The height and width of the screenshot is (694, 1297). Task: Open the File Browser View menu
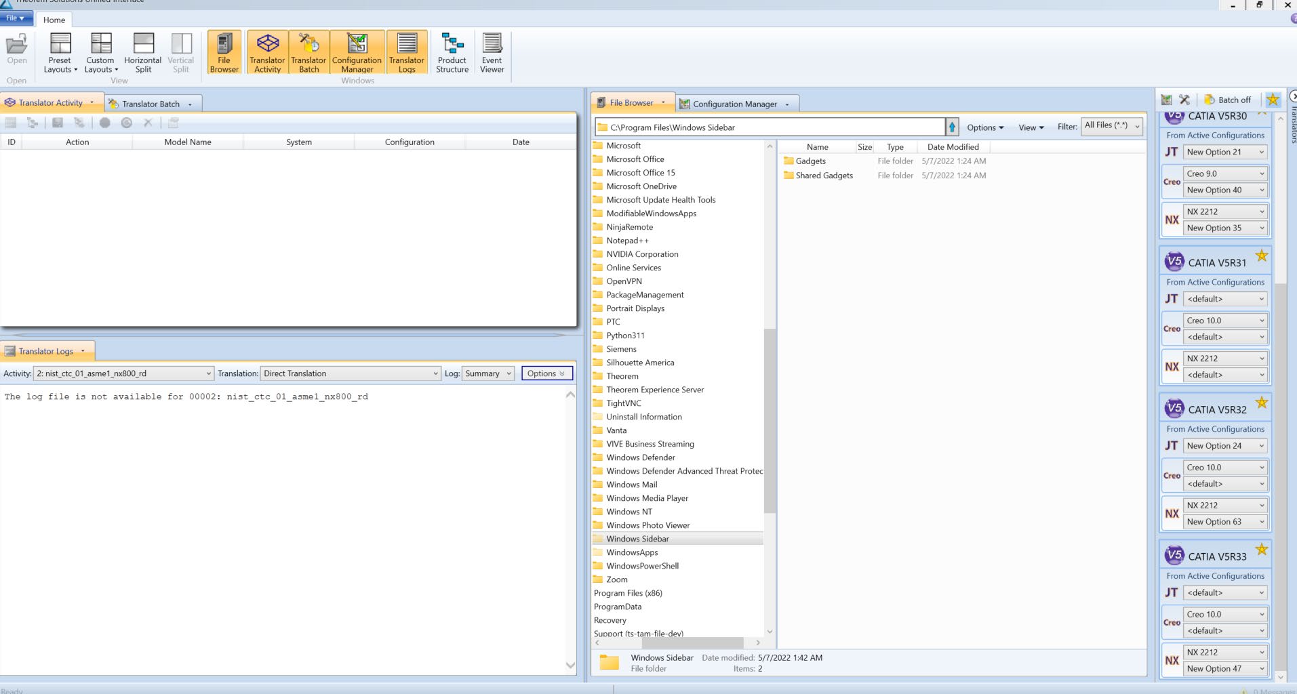1031,127
